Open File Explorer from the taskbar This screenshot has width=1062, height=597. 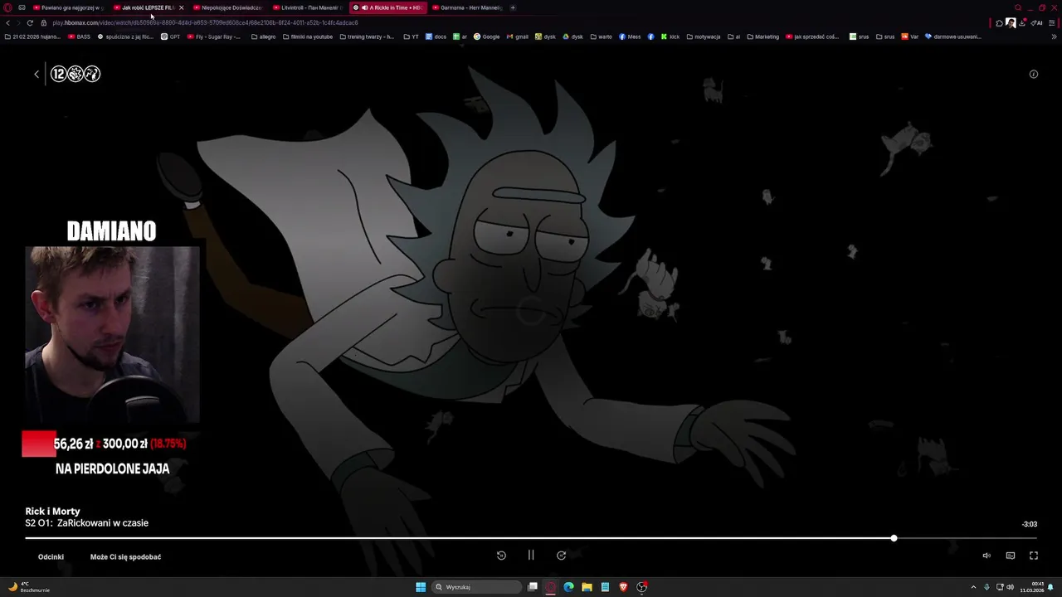[587, 587]
